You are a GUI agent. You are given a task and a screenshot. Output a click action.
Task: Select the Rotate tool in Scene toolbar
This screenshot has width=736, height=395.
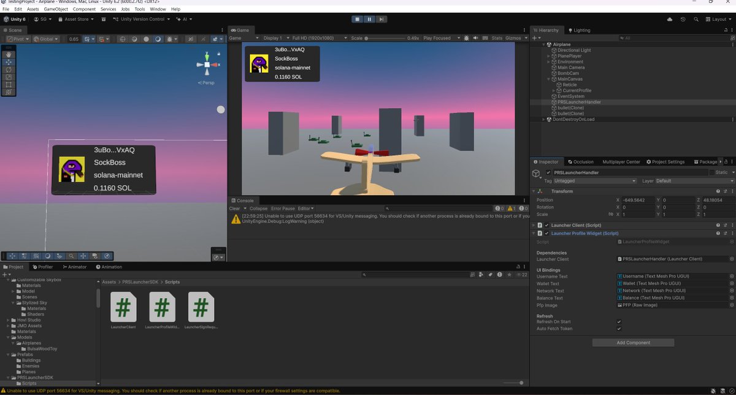tap(9, 69)
